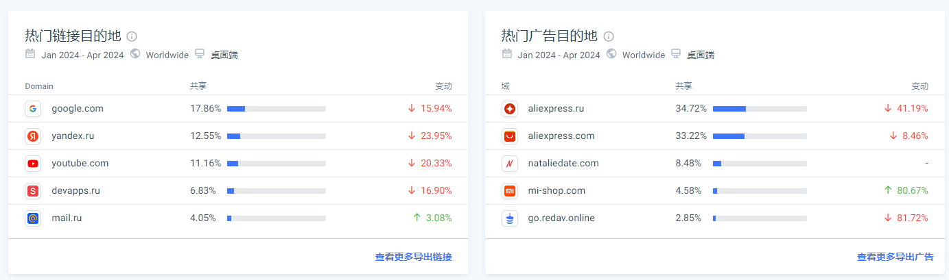The width and height of the screenshot is (949, 280).
Task: Click the 12.55% share value
Action: tap(206, 136)
